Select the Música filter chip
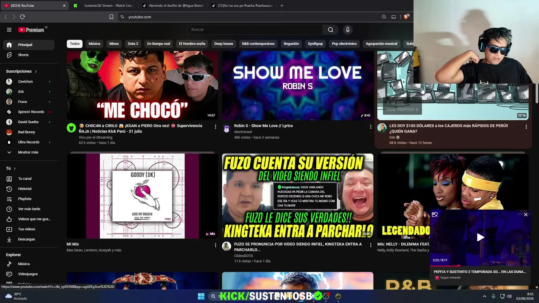Viewport: 539px width, 303px height. click(94, 44)
